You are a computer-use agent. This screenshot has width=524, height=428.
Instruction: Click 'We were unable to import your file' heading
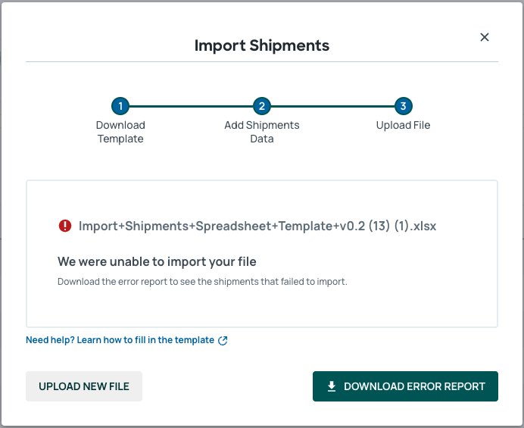click(157, 261)
